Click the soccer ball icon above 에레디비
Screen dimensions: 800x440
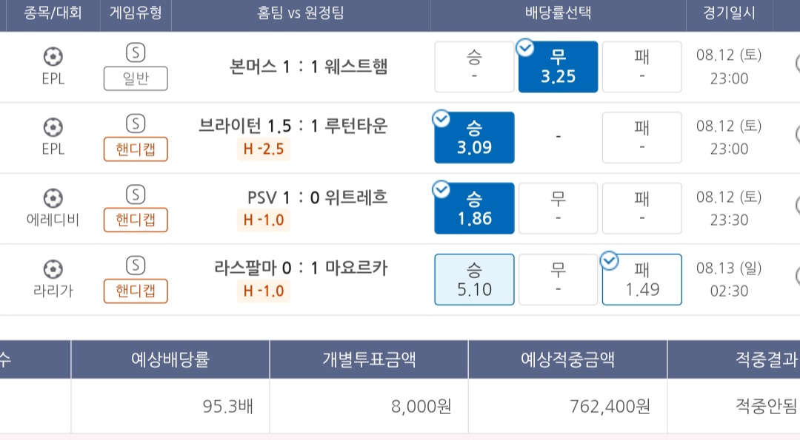[53, 198]
